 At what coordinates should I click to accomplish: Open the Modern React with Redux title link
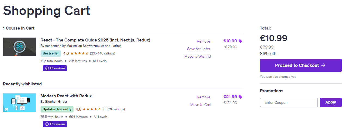tap(66, 96)
